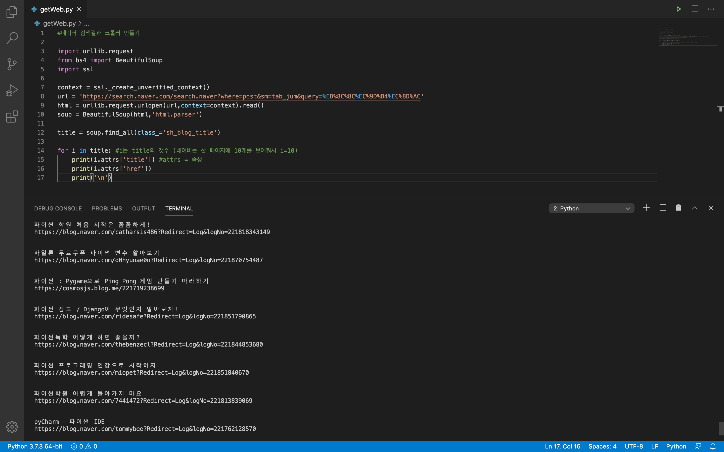Viewport: 724px width, 452px height.
Task: Open editor More Actions ellipsis menu
Action: click(x=711, y=9)
